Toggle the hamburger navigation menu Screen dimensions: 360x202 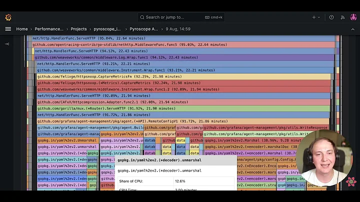point(8,29)
